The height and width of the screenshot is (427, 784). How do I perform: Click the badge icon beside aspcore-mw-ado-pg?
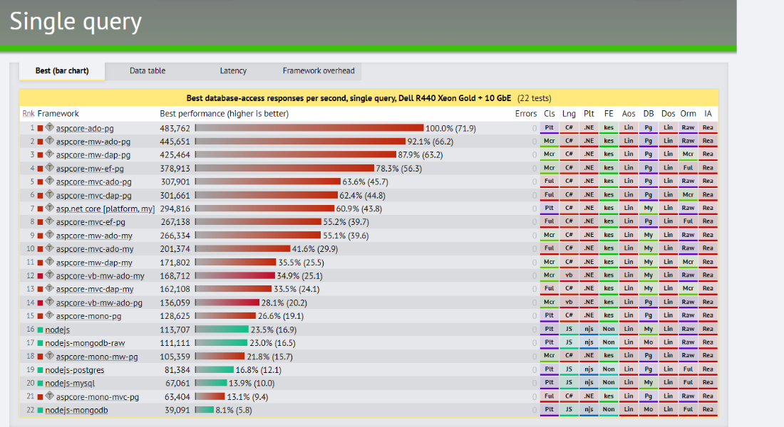click(49, 141)
